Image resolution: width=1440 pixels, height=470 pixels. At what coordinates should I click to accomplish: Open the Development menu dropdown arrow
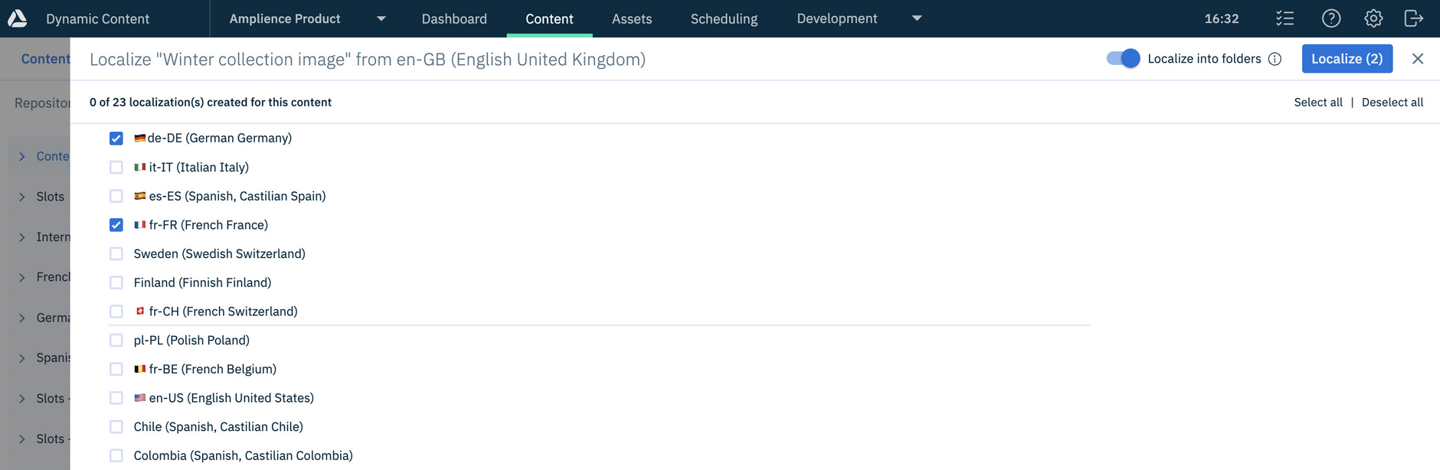pos(917,18)
